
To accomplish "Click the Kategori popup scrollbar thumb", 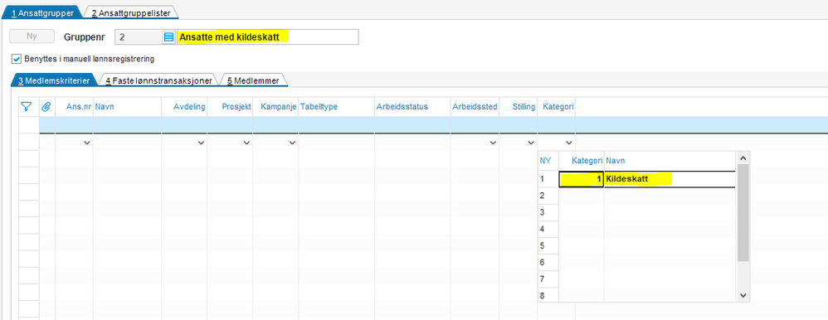I will point(743,212).
